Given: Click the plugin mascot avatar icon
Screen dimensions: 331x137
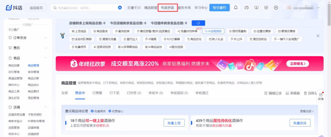Looking at the screenshot, I should 62,35.
